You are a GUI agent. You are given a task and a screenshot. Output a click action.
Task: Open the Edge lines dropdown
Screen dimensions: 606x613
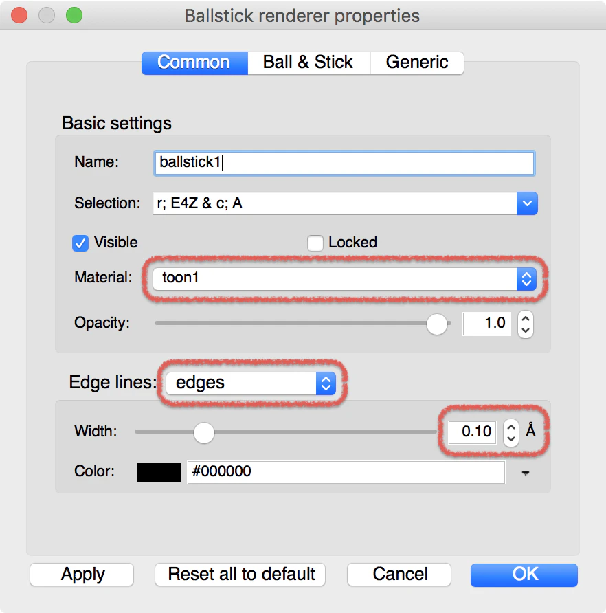[251, 383]
